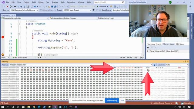Open the Windows Start menu

coord(2,107)
